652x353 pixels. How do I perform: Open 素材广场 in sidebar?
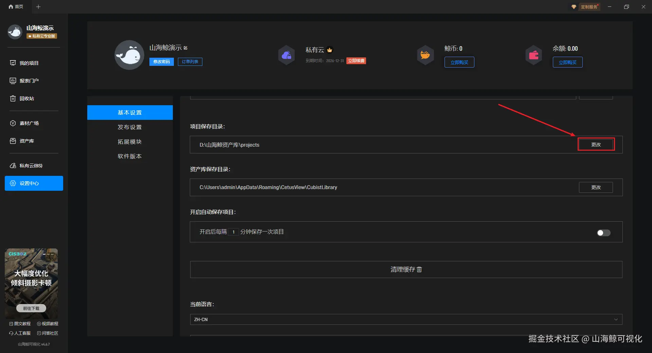tap(24, 123)
